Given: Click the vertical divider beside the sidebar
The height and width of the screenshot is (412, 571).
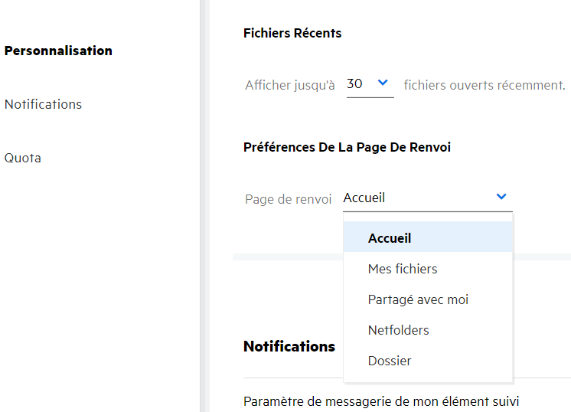Looking at the screenshot, I should coord(203,206).
